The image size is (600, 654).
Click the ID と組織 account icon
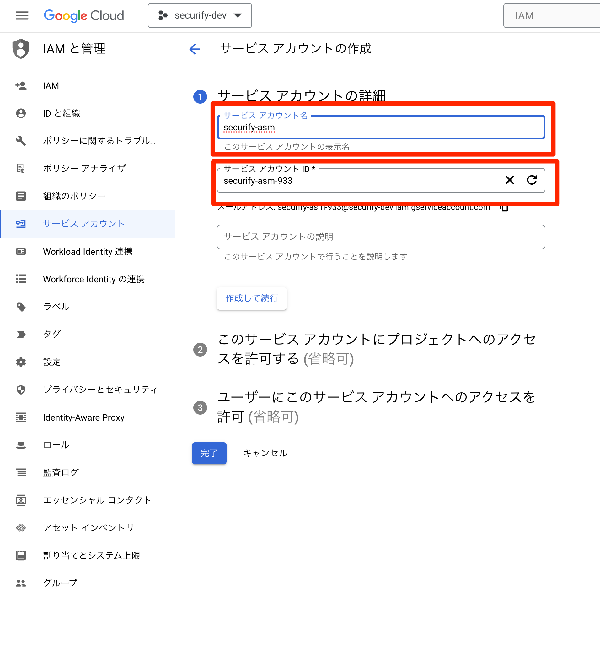pos(21,113)
